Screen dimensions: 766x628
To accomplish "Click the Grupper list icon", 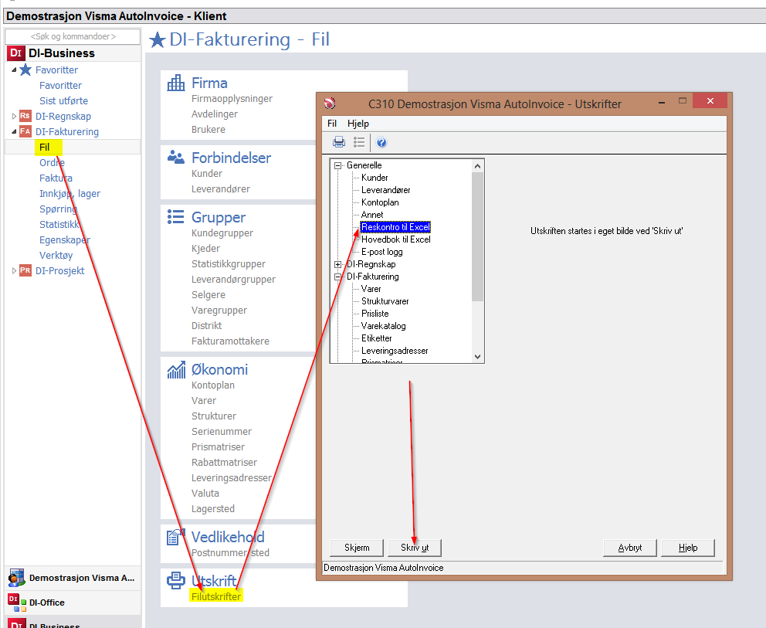I will [176, 216].
